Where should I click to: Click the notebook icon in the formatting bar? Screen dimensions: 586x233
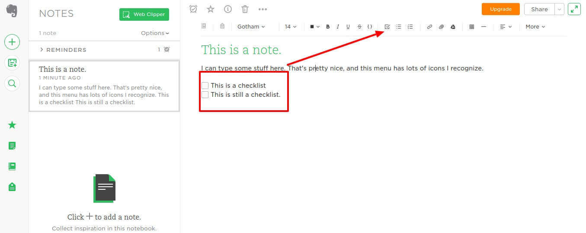204,26
